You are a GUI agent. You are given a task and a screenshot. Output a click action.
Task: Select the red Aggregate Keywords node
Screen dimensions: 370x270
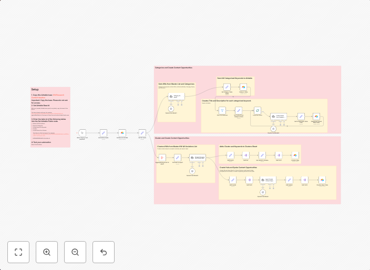click(x=162, y=157)
